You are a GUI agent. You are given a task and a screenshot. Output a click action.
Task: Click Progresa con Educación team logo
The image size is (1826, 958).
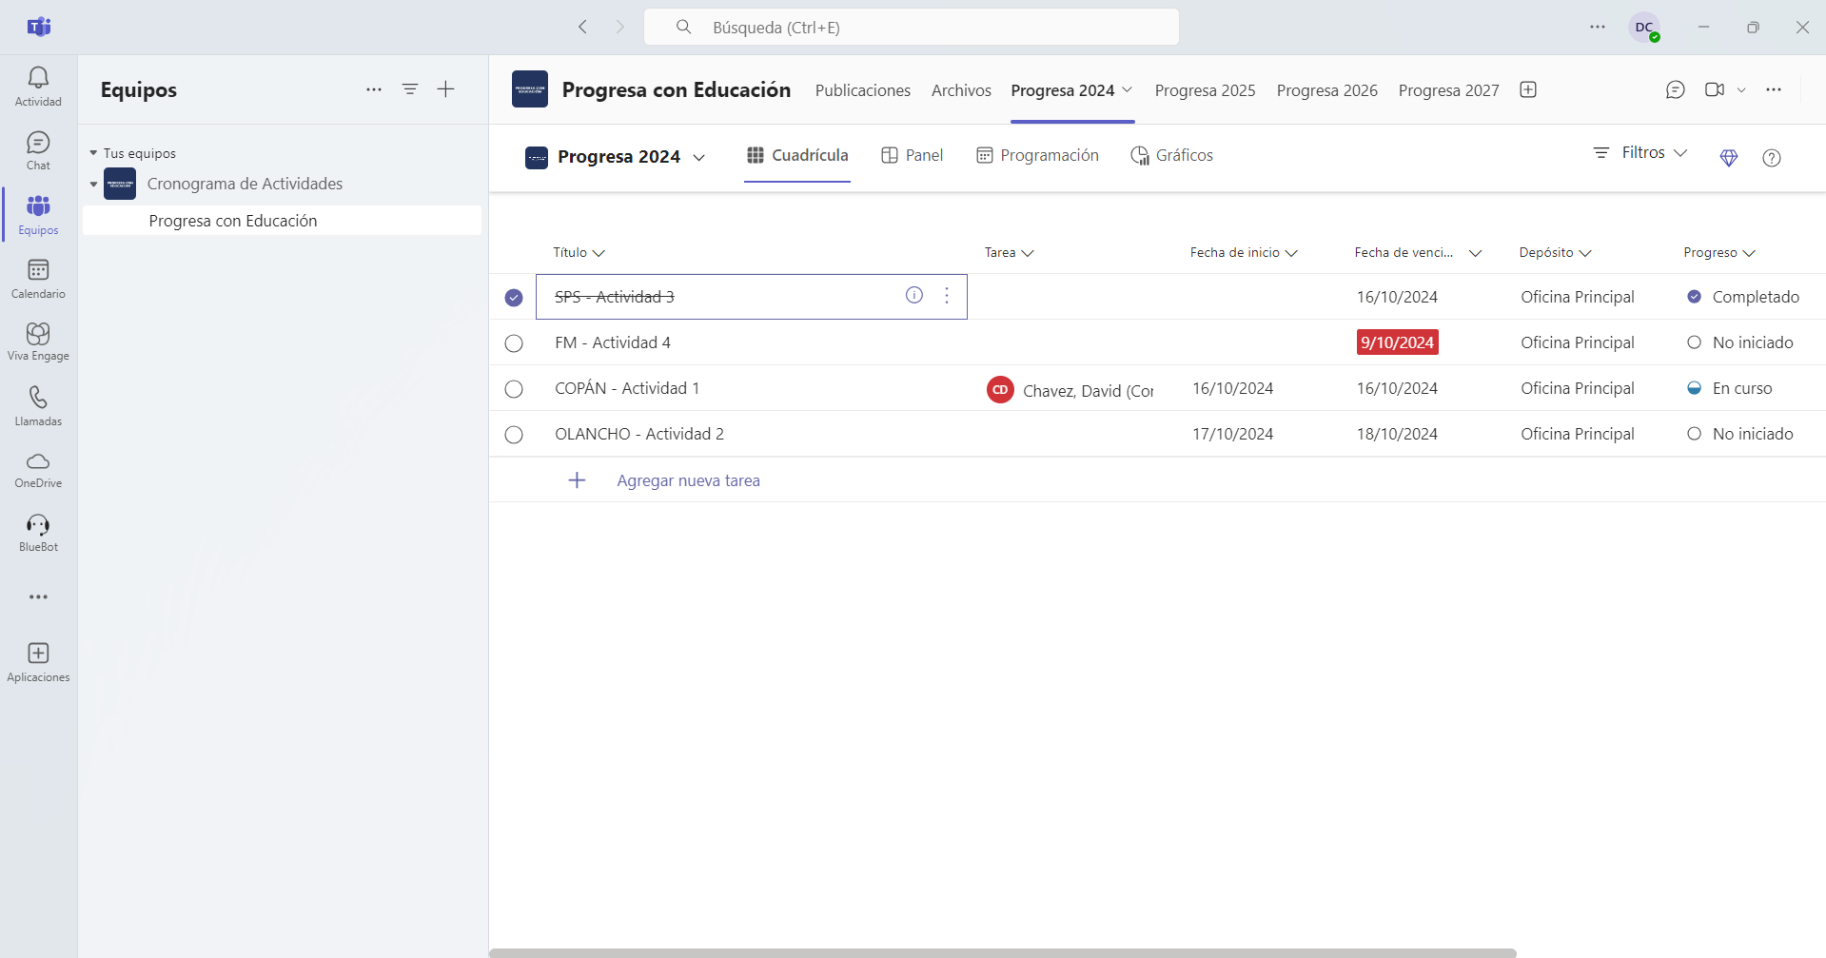pyautogui.click(x=530, y=89)
